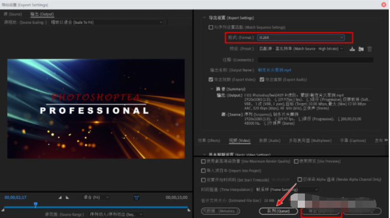The image size is (390, 218).
Task: Click the right out-point handle of timeline
Action: point(189,210)
